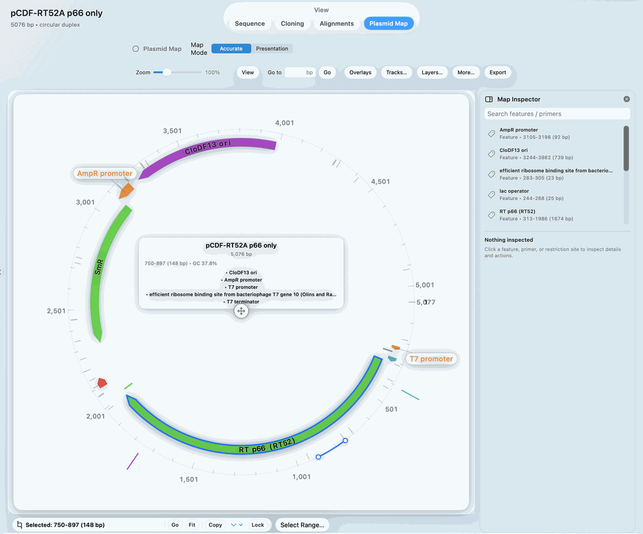Image resolution: width=643 pixels, height=534 pixels.
Task: Toggle Map Inspector sidebar panel icon
Action: coord(489,99)
